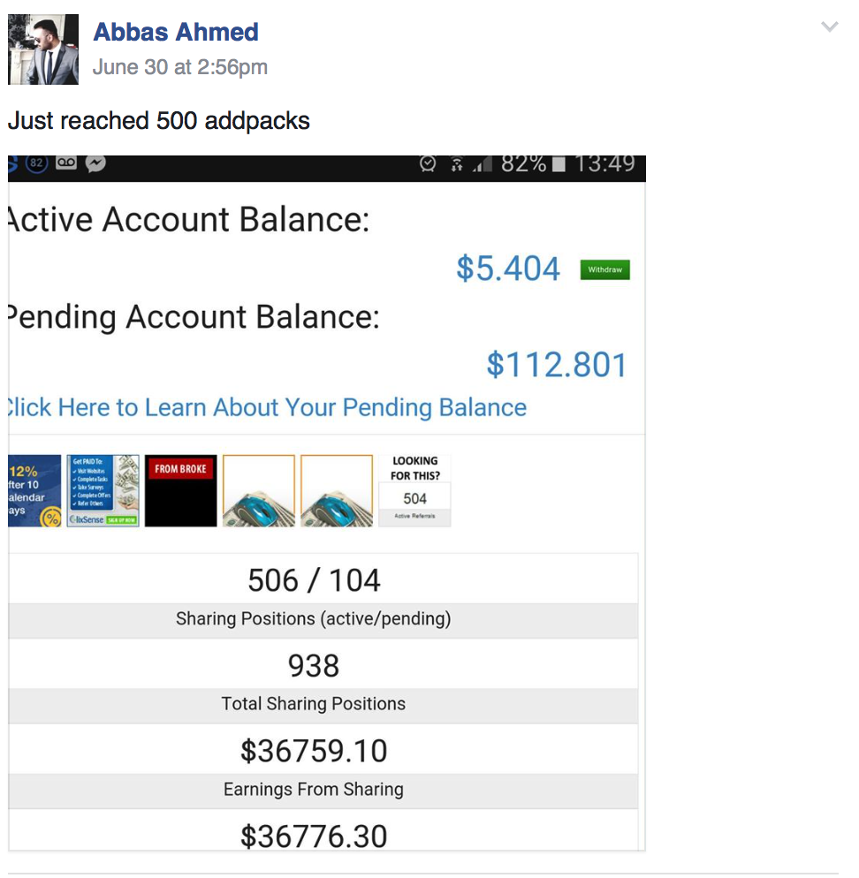The width and height of the screenshot is (859, 878).
Task: Click the voicemail icon in status bar
Action: (67, 164)
